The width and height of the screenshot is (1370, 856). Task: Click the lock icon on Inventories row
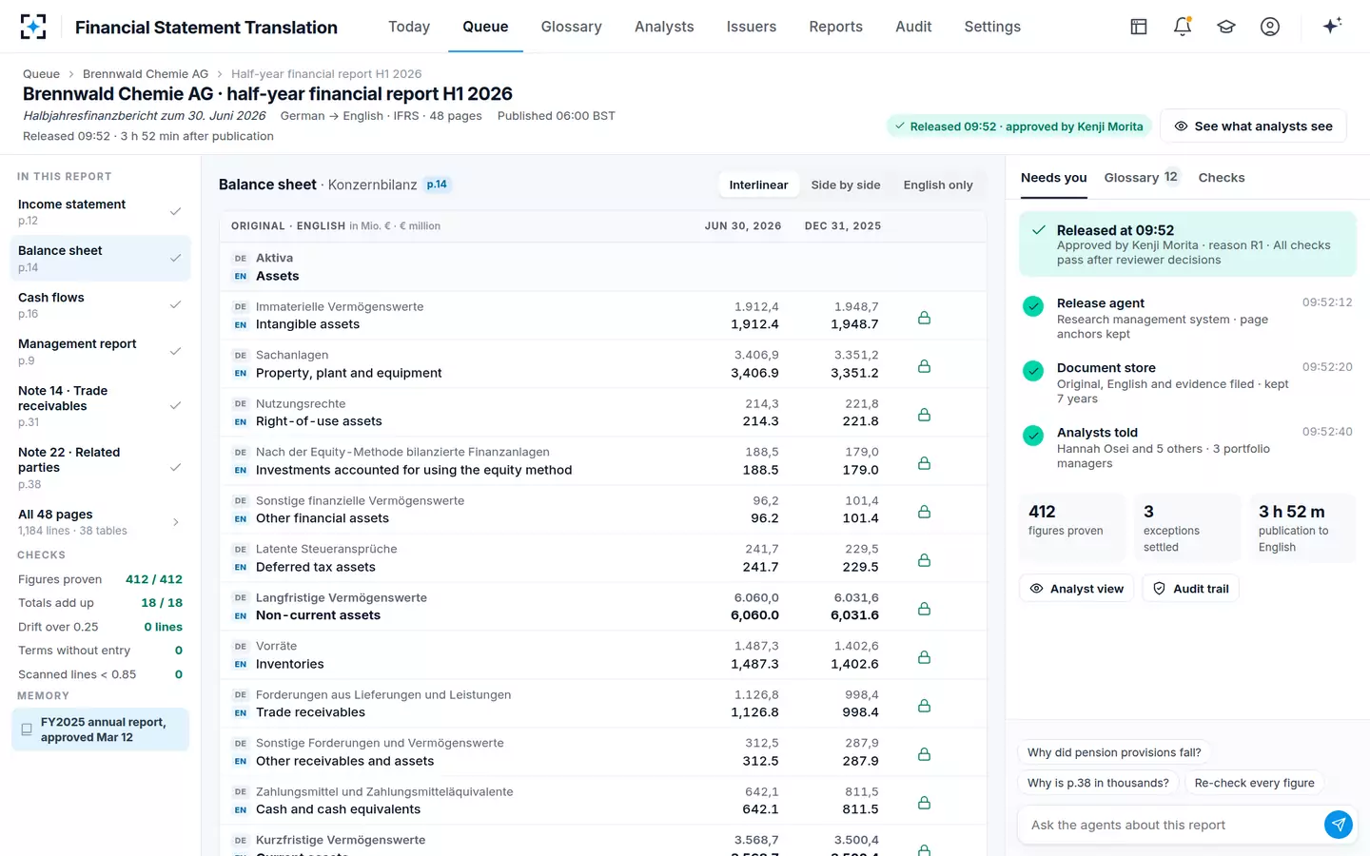click(924, 657)
